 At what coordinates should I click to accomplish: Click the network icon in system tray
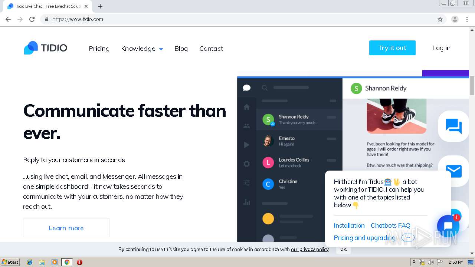pos(422,262)
